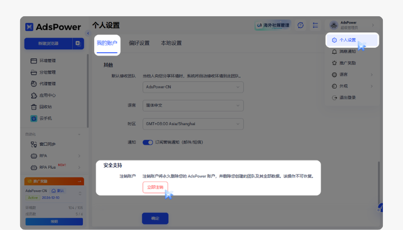Expand the RPA Plus sidebar item chevron

pos(79,167)
